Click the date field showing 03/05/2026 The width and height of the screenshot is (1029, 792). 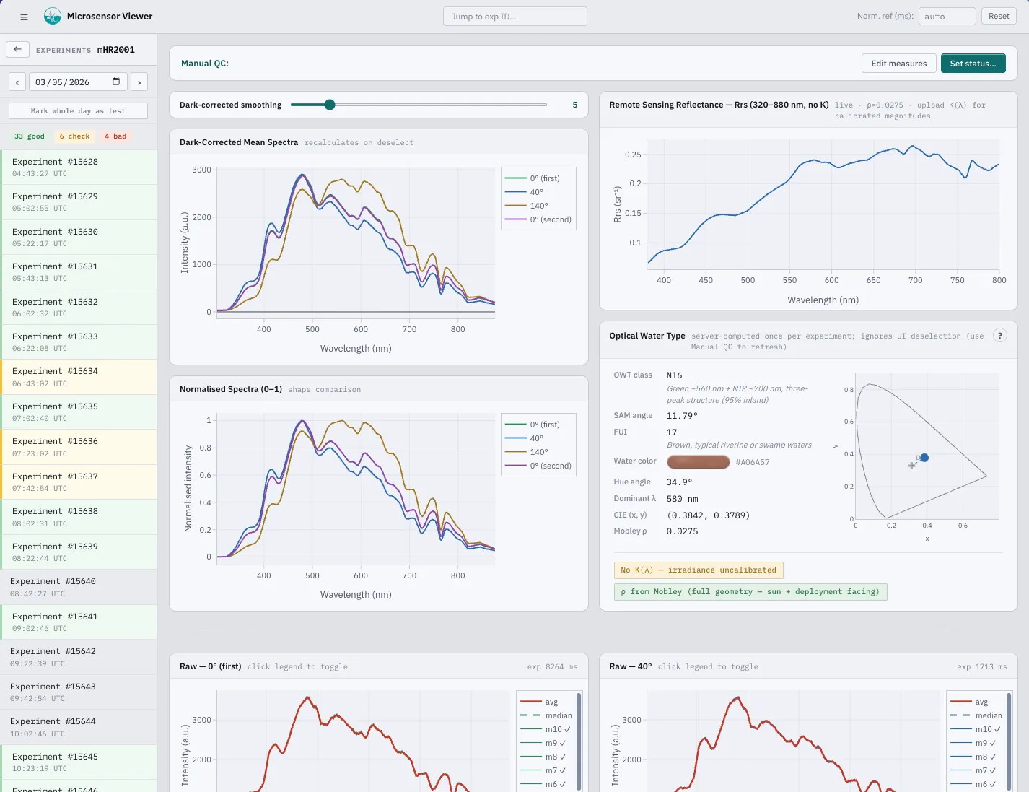click(78, 82)
